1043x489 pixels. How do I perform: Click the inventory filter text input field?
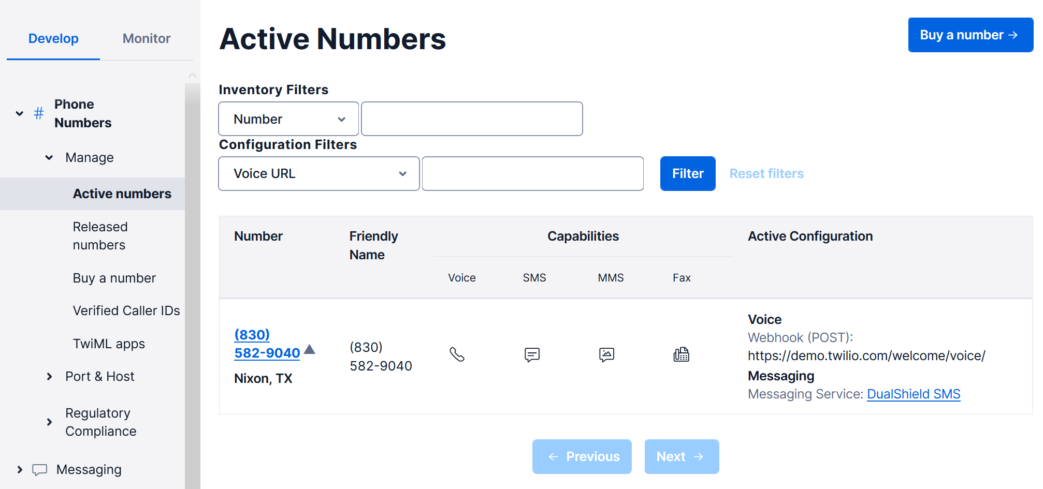[x=471, y=119]
